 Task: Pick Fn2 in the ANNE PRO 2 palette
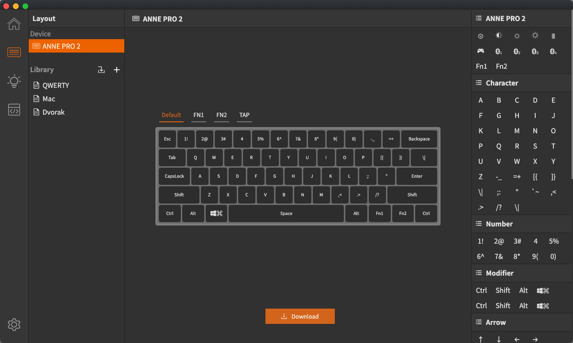click(501, 66)
